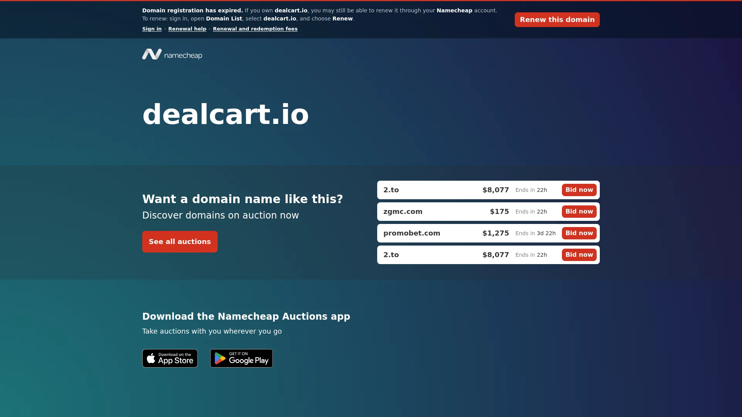Select the promobet.com domain name

[412, 233]
